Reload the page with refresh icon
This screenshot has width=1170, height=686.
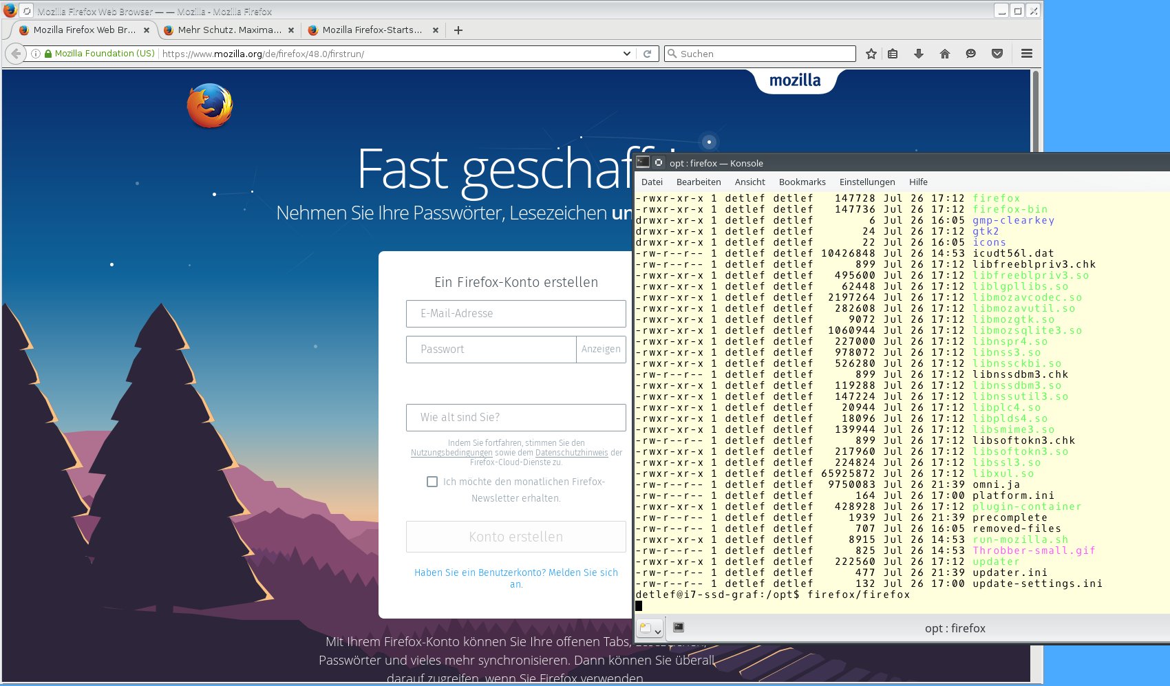pyautogui.click(x=647, y=54)
